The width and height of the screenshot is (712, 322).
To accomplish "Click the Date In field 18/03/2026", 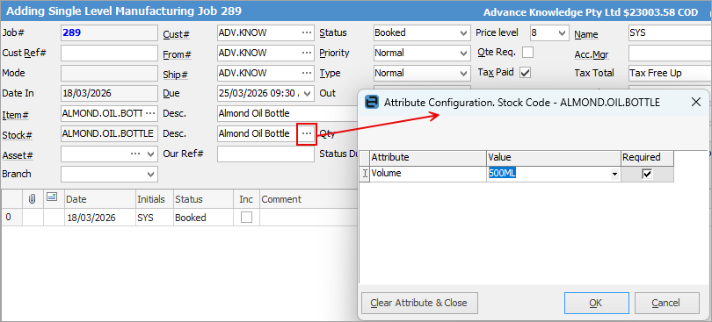I will (x=109, y=93).
